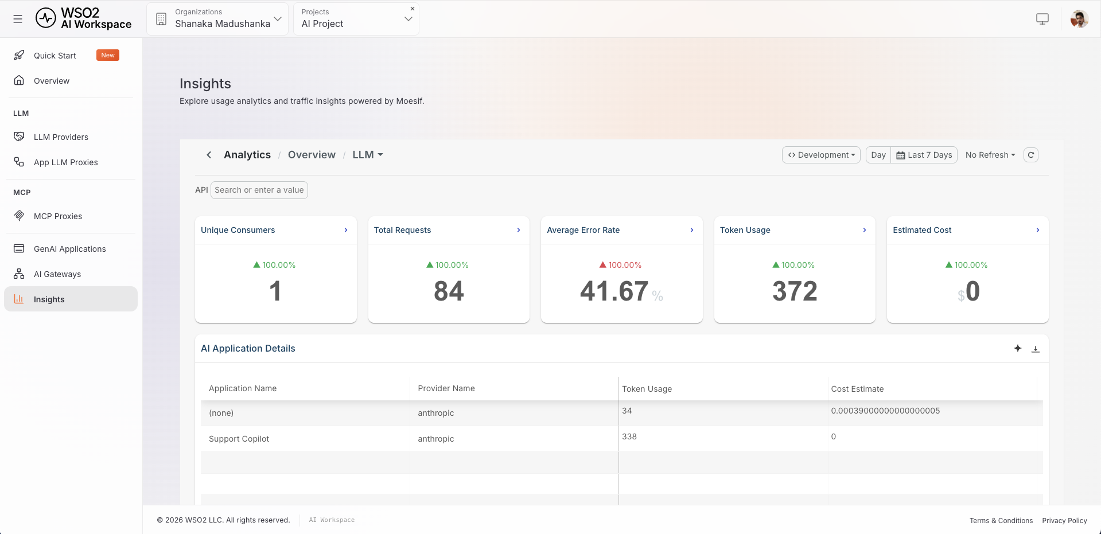This screenshot has height=534, width=1101.
Task: Open Insights in sidebar
Action: click(71, 299)
